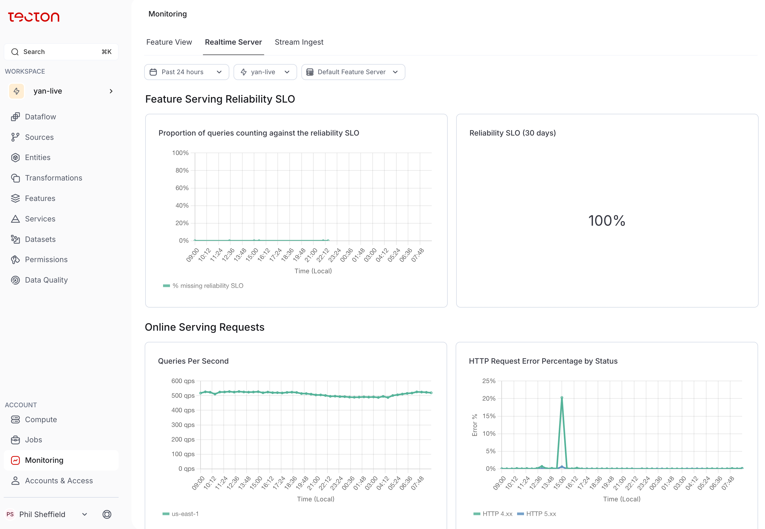Click the Dataflow icon in sidebar

tap(16, 116)
